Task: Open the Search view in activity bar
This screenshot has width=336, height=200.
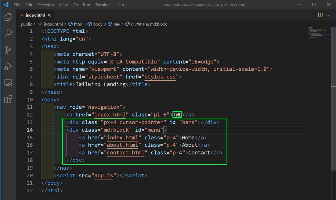Action: (8, 33)
